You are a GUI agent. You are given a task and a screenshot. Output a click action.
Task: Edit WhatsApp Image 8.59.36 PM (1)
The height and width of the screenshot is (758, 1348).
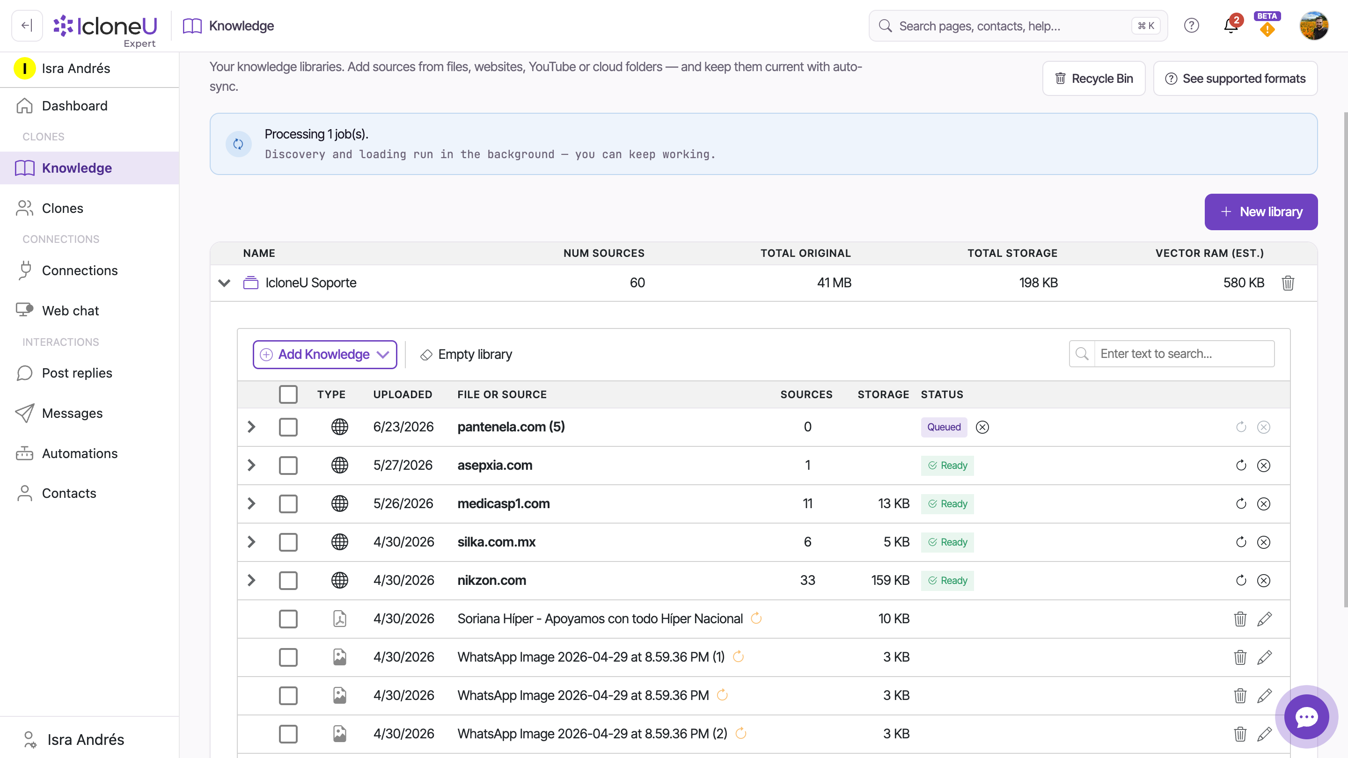coord(1264,657)
